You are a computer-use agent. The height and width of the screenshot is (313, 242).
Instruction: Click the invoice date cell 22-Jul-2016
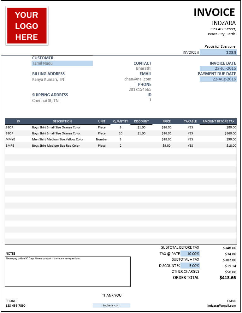218,68
